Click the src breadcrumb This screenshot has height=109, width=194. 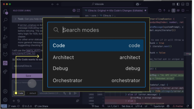coord(87,16)
